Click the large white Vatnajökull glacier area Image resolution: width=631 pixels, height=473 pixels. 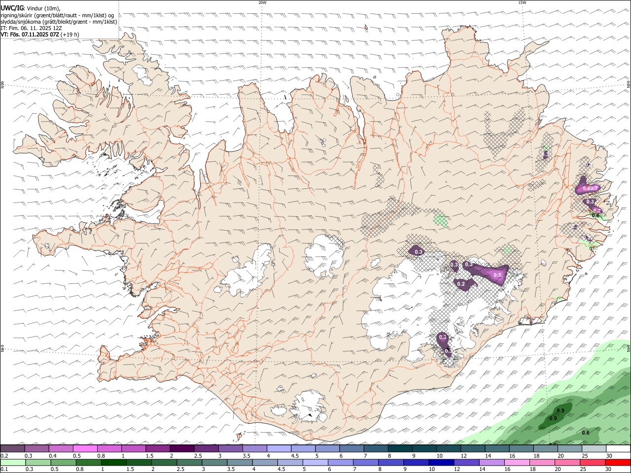[x=409, y=305]
